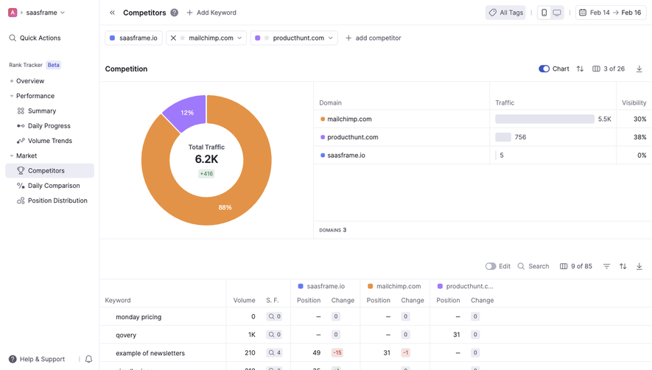
Task: Sort by the Volume column header
Action: (244, 300)
